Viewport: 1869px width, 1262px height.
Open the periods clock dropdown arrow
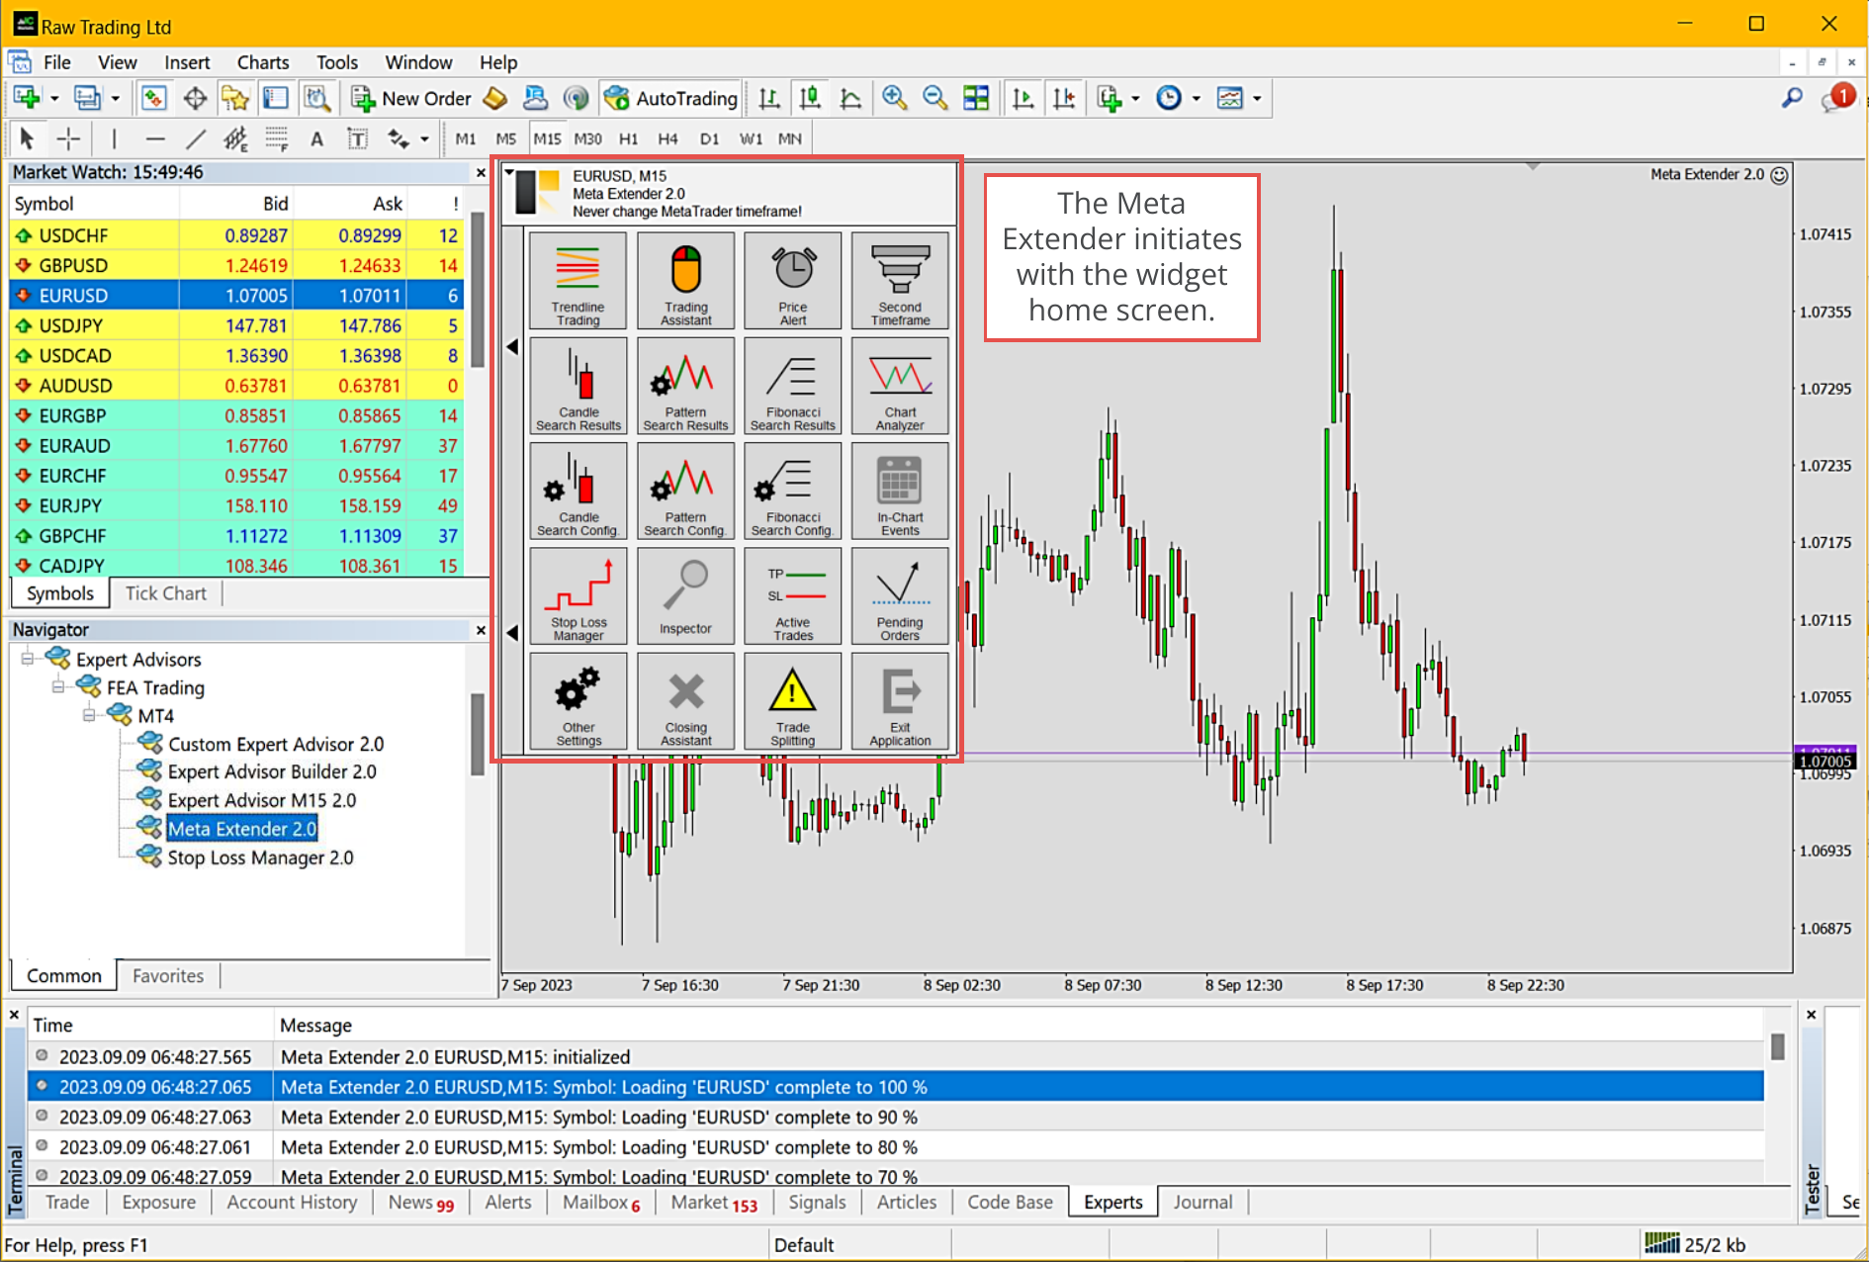pos(1196,99)
